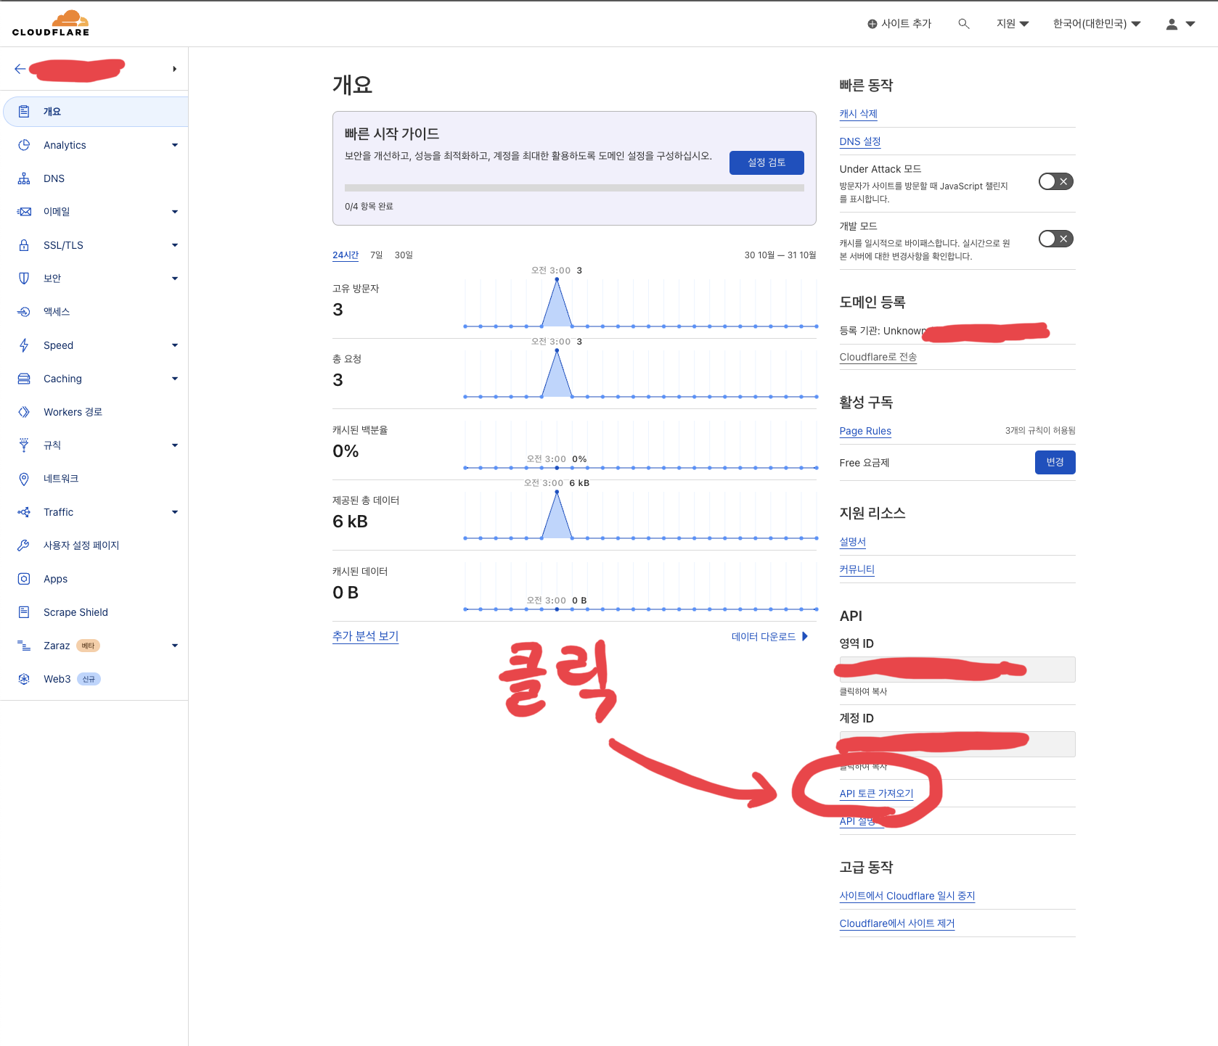Open the Page Rules link

865,431
